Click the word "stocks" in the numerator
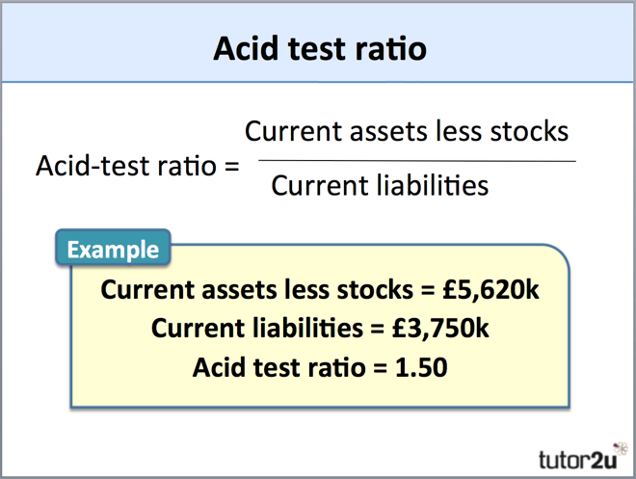This screenshot has height=479, width=636. tap(527, 130)
